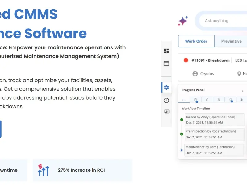The width and height of the screenshot is (247, 185).
Task: Select the list view tab in Progress Panel
Action: pos(184,100)
